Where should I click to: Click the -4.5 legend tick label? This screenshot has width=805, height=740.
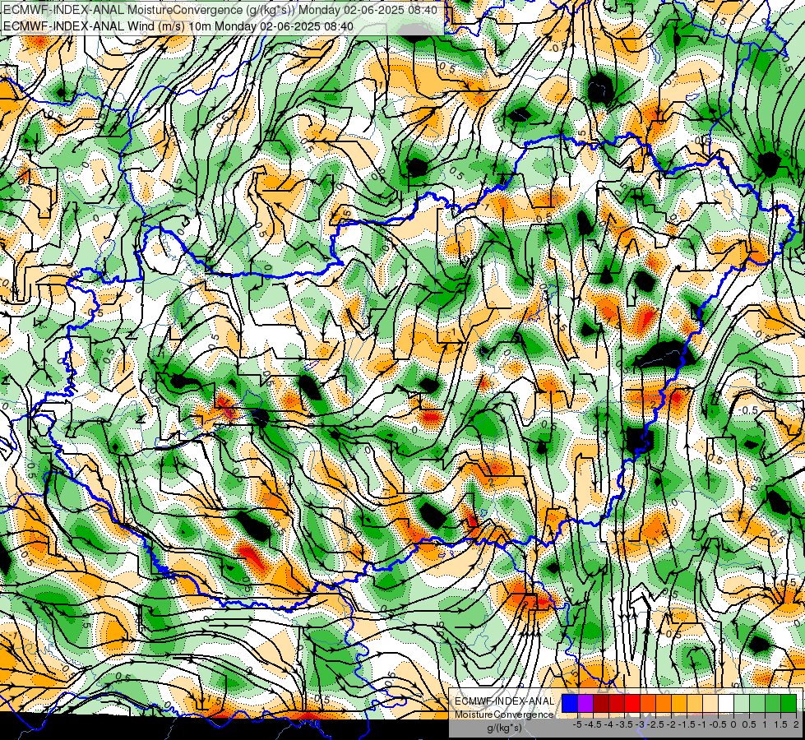[x=593, y=724]
